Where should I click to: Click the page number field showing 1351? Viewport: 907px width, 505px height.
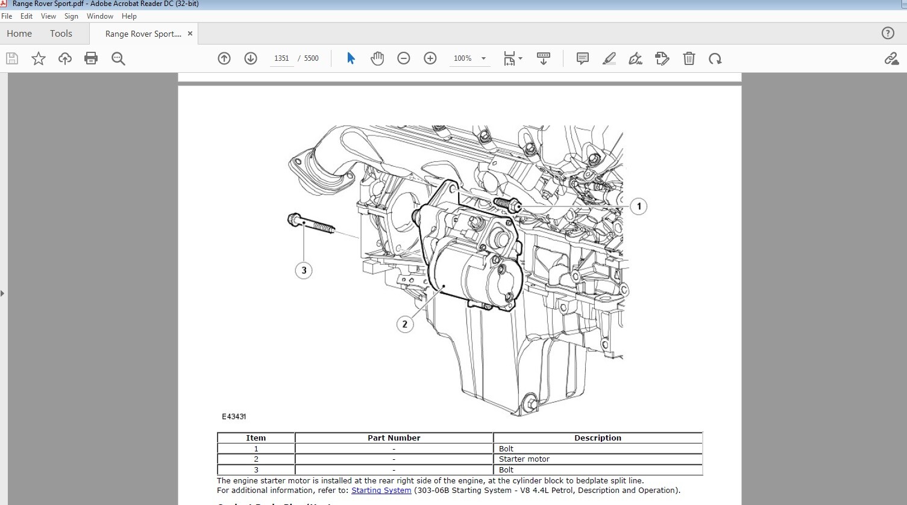click(x=281, y=58)
